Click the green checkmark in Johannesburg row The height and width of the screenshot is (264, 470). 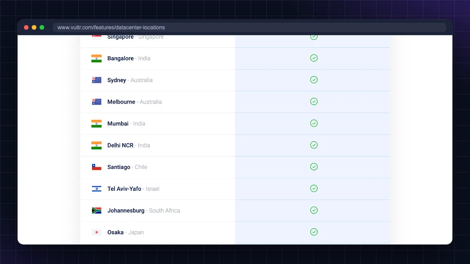(x=314, y=210)
